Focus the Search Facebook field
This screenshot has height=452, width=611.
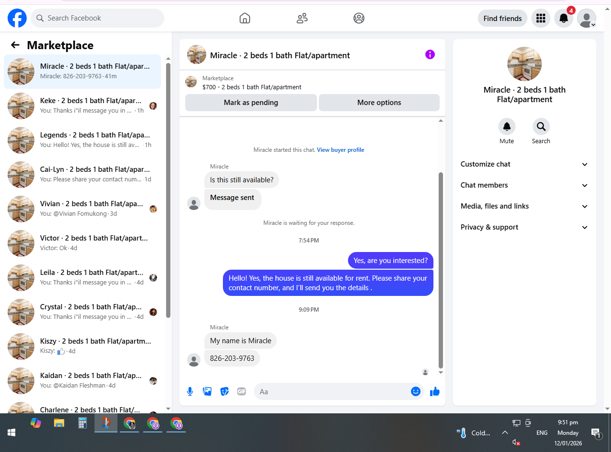97,18
